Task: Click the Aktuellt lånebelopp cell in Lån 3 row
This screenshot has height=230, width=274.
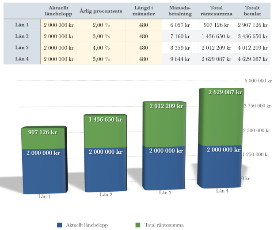Action: click(x=58, y=48)
